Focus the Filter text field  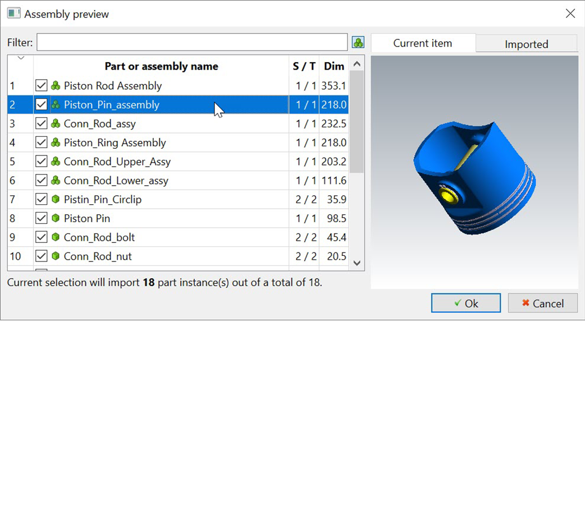[192, 42]
